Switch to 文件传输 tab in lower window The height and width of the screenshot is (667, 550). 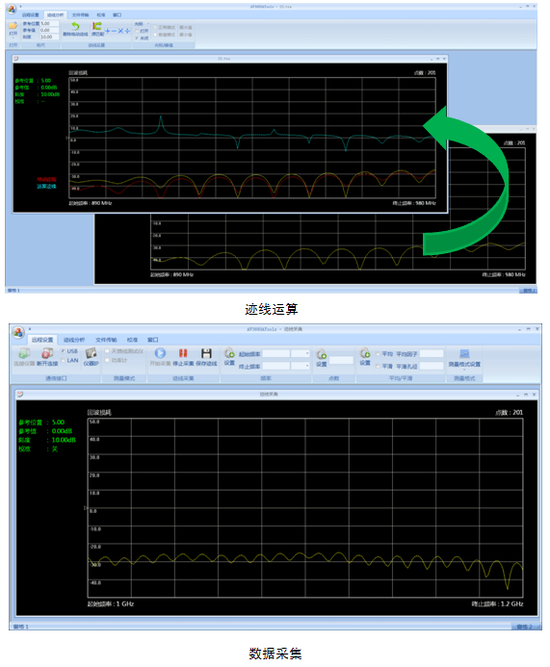tap(106, 340)
